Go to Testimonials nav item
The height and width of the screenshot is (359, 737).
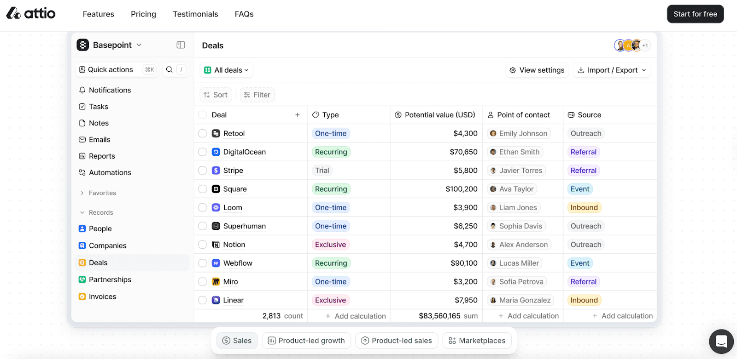coord(196,14)
